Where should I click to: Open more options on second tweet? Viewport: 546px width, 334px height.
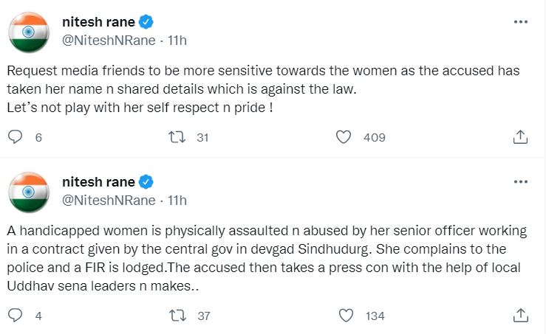[519, 182]
